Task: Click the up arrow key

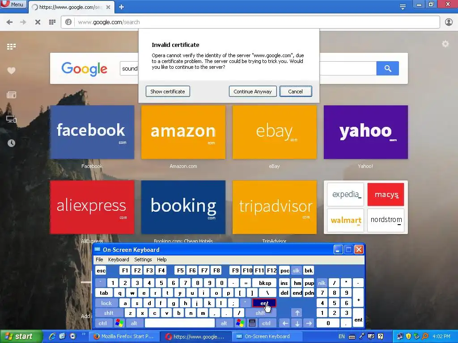Action: click(297, 313)
